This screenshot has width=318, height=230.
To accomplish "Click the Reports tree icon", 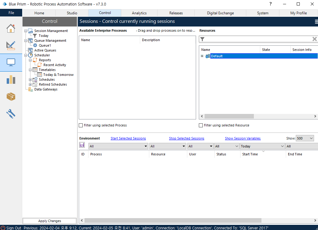I will pyautogui.click(x=35, y=60).
